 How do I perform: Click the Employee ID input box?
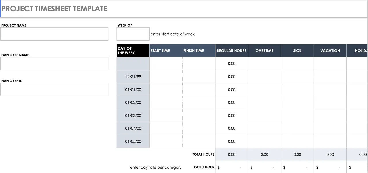[x=54, y=89]
